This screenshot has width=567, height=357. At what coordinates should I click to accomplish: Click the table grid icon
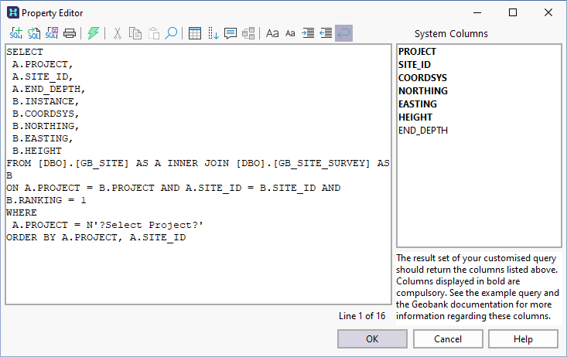pos(195,33)
